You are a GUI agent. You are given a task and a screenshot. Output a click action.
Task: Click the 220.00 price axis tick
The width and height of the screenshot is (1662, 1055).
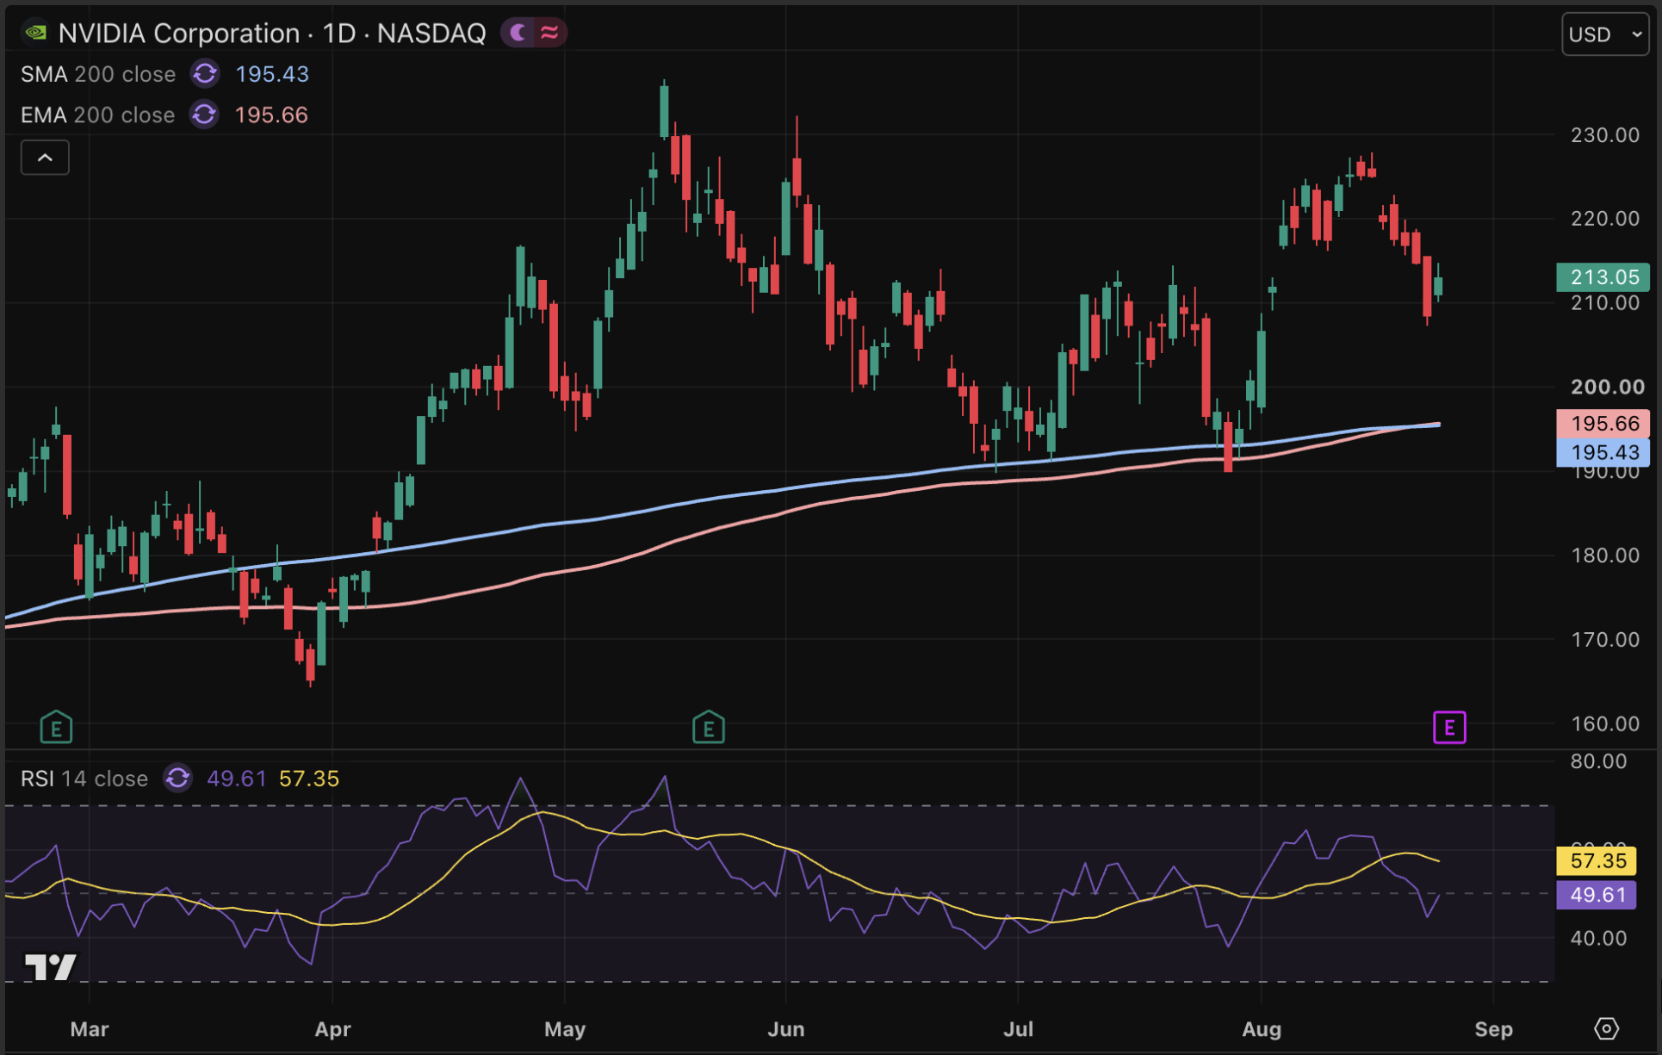1605,219
